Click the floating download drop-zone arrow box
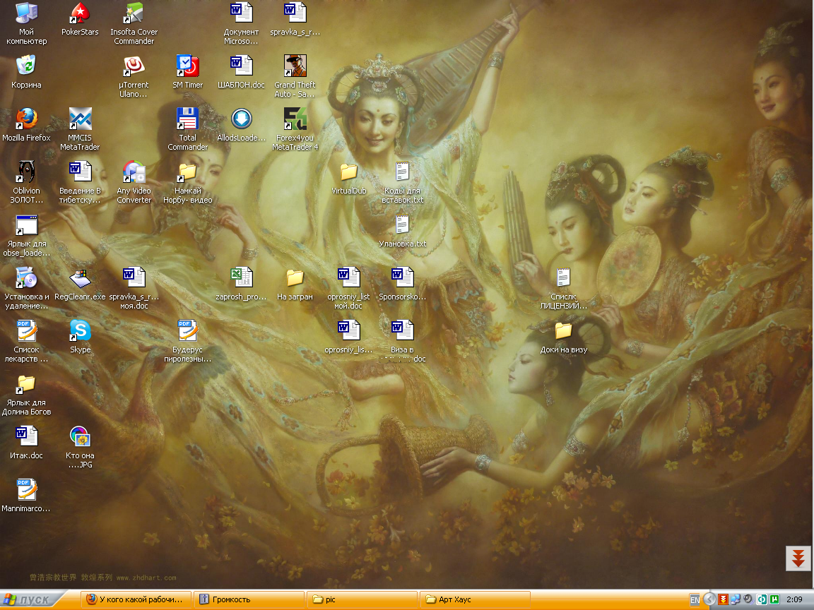 pos(798,558)
